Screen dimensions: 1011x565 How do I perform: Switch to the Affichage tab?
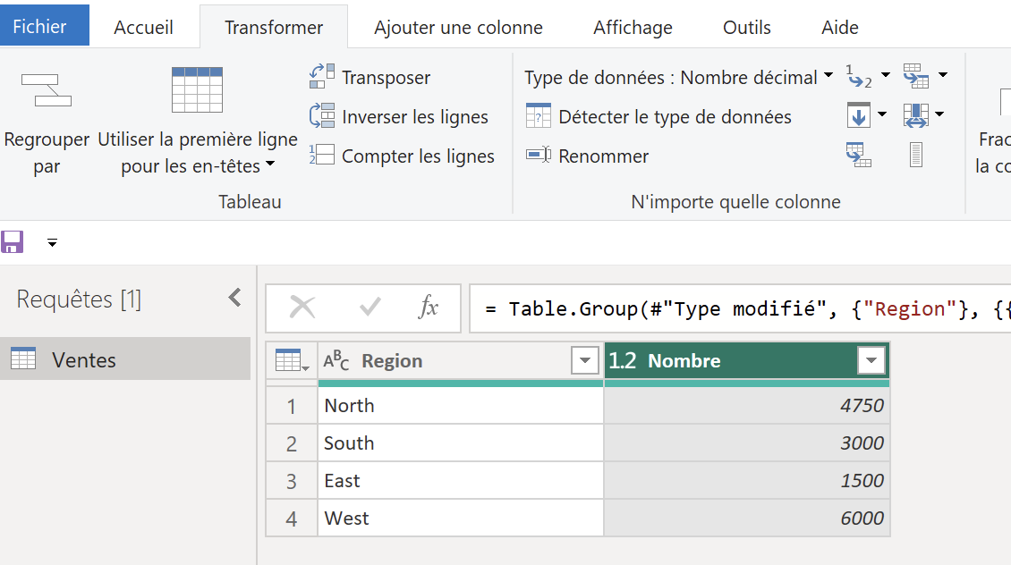pos(633,27)
